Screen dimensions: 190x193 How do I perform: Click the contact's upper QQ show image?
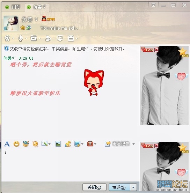click(x=164, y=86)
